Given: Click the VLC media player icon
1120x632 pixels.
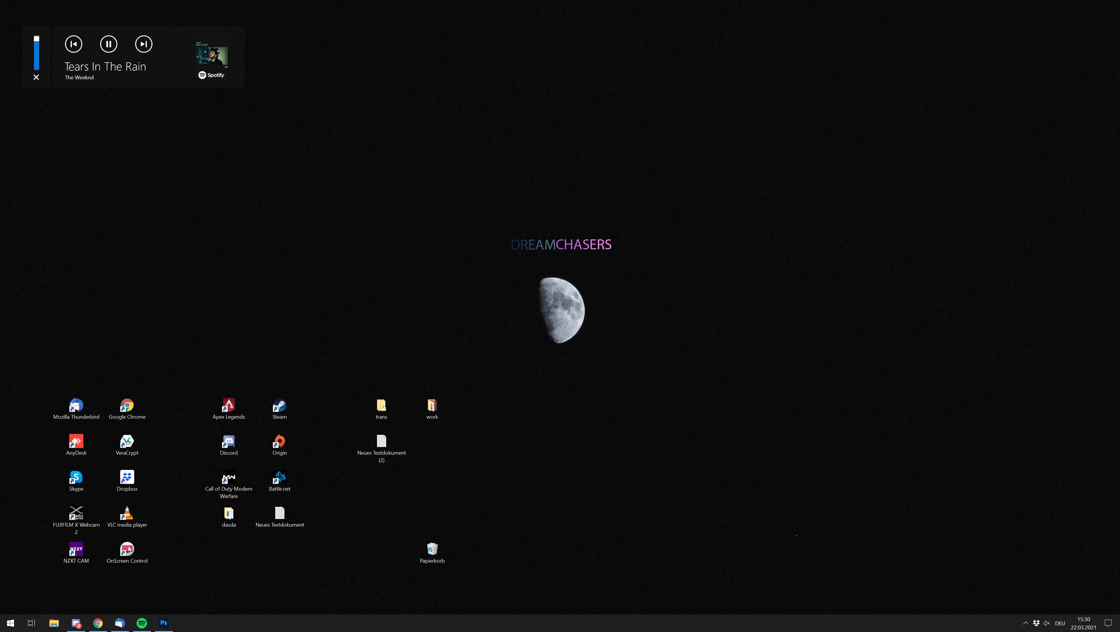Looking at the screenshot, I should tap(127, 514).
